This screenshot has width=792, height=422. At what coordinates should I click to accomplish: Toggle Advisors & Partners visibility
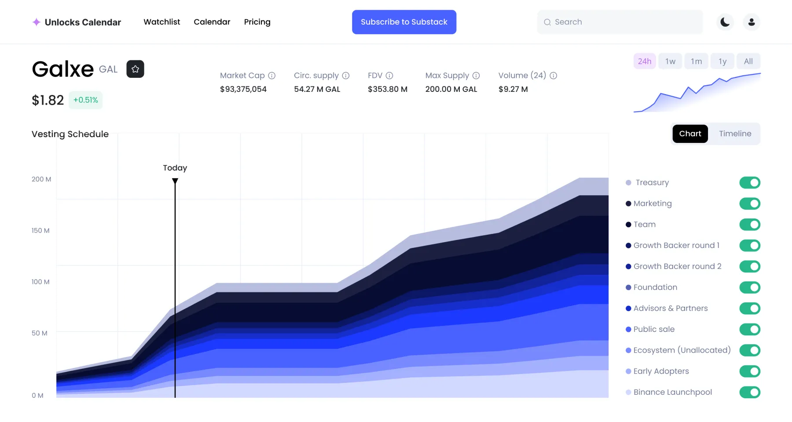click(x=750, y=309)
